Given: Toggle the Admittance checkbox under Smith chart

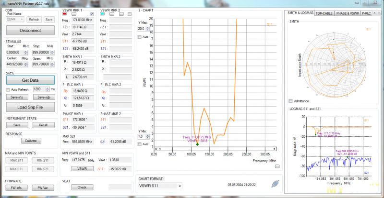Looking at the screenshot, I should (290, 101).
